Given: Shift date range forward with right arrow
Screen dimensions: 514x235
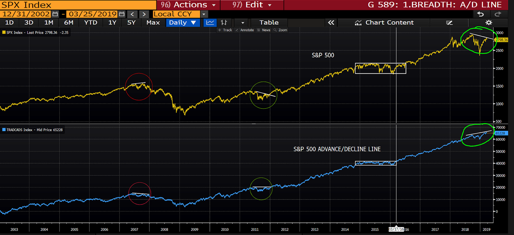Looking at the screenshot, I should point(144,14).
